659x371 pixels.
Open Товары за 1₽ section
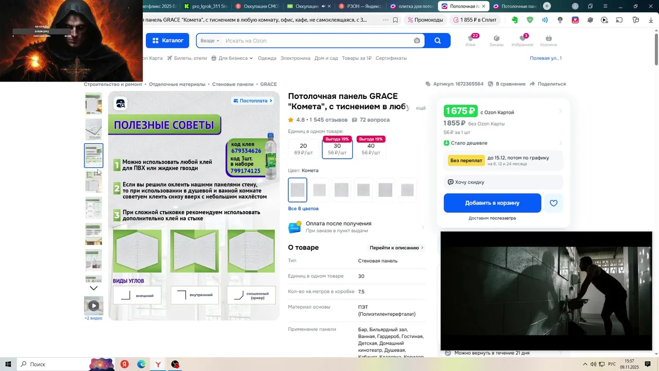357,58
